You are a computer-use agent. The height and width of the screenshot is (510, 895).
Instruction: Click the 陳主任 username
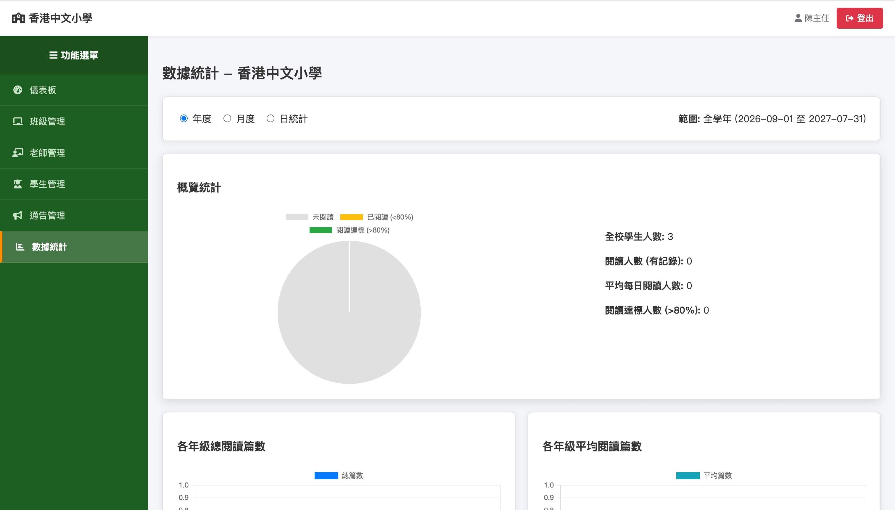pos(817,18)
